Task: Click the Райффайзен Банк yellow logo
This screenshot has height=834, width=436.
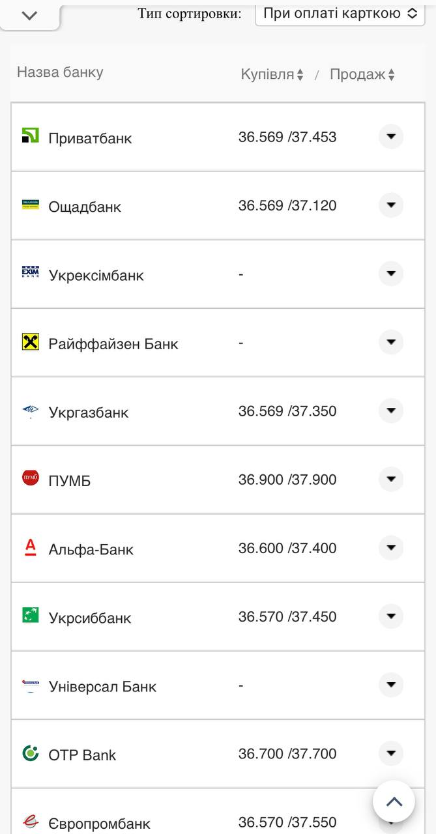Action: point(31,342)
